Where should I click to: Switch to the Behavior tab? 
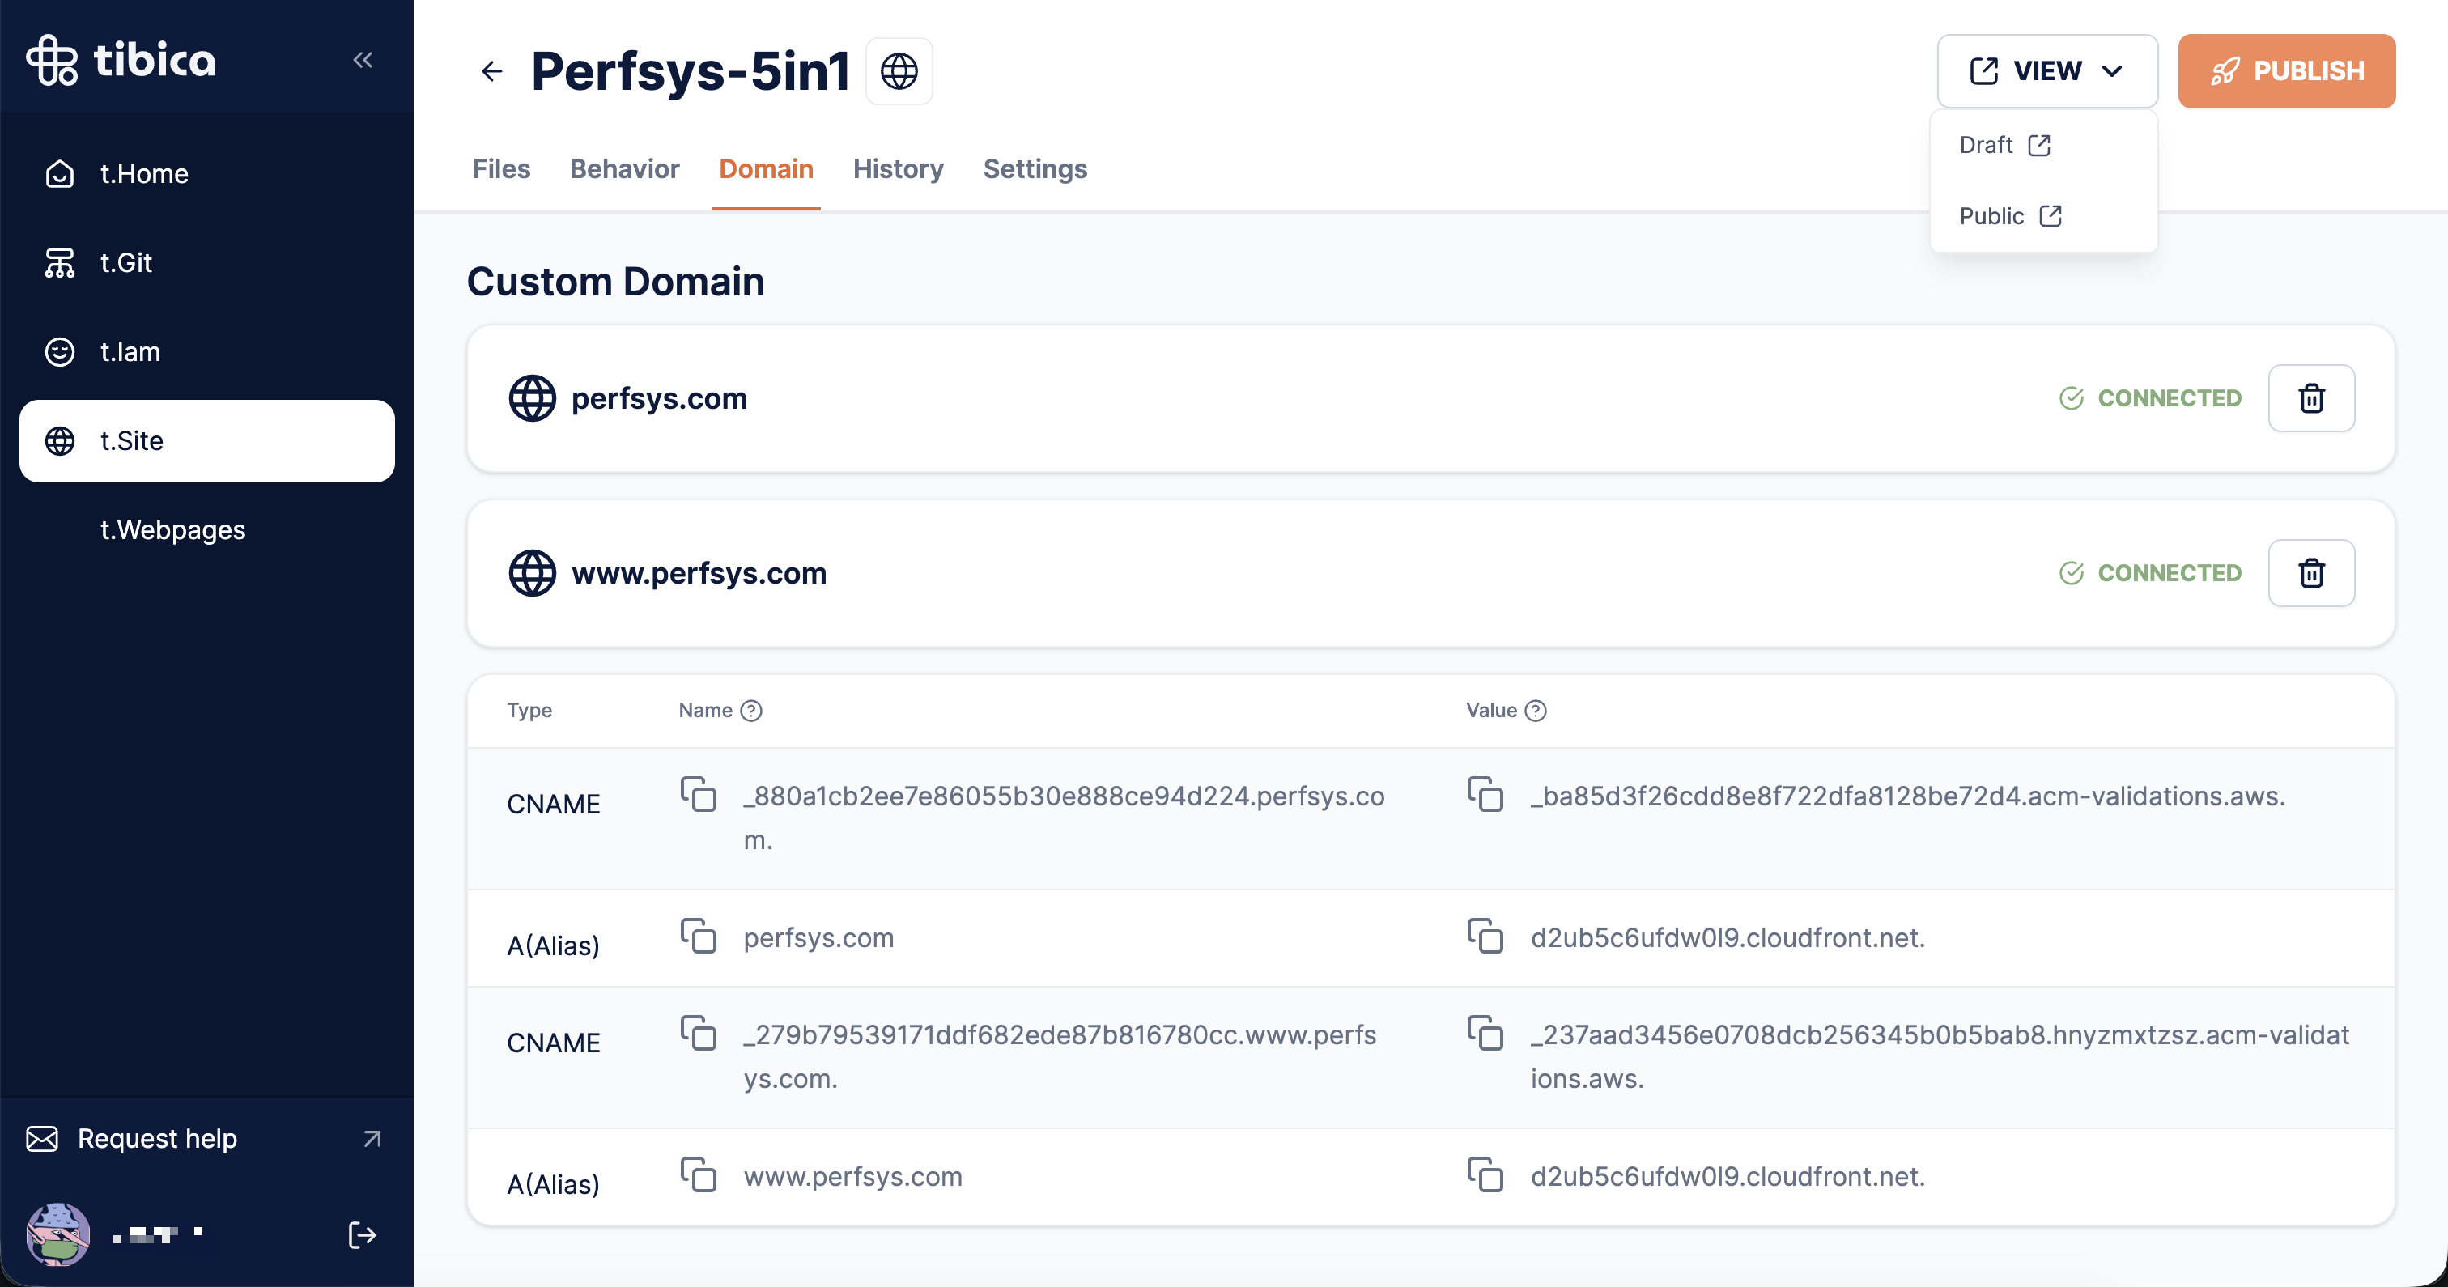[624, 169]
